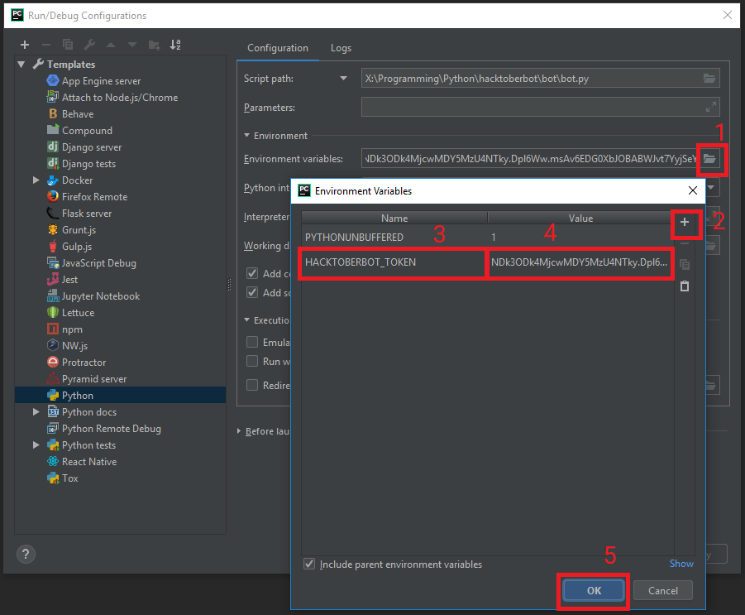745x615 pixels.
Task: Select Gulp.js template
Action: tap(69, 247)
